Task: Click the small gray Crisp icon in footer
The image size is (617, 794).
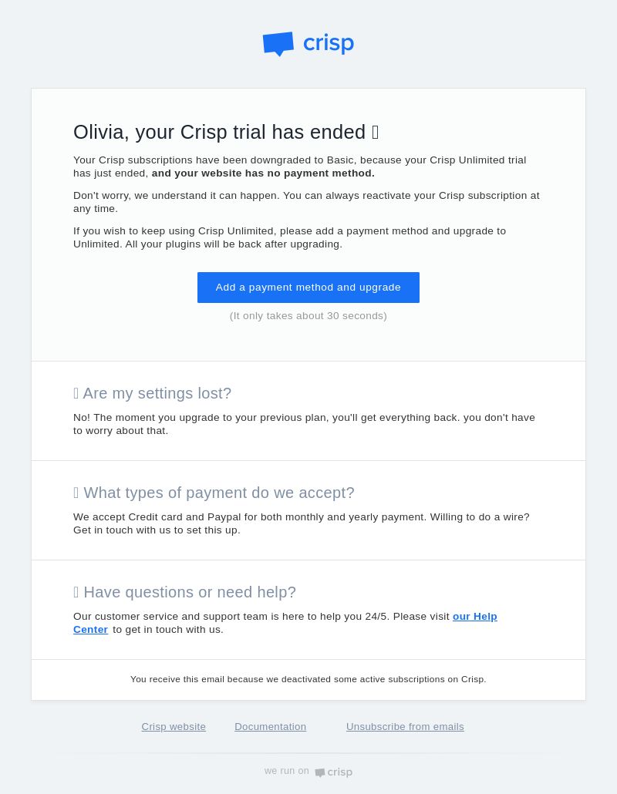Action: click(319, 772)
